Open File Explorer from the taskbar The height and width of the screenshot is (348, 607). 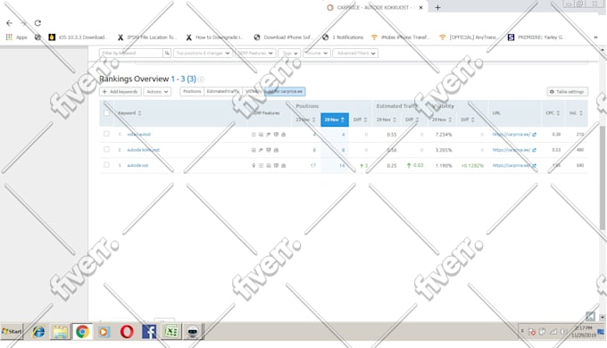tap(61, 332)
